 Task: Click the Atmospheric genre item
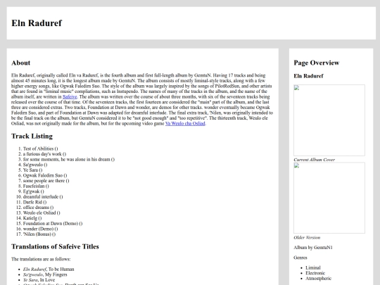click(318, 278)
